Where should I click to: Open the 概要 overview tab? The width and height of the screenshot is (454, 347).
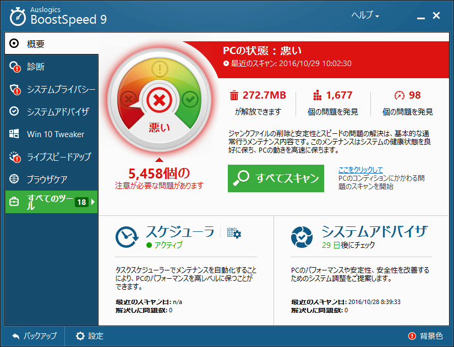coord(52,44)
